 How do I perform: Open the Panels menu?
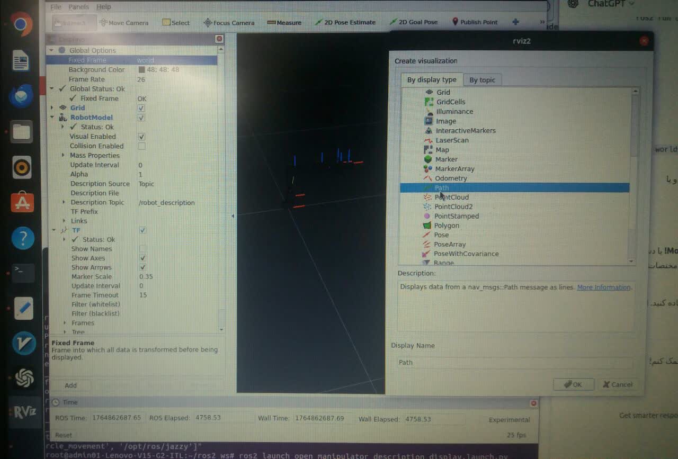pyautogui.click(x=78, y=7)
